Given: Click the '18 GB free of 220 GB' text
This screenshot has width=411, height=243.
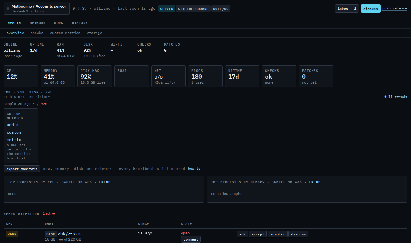Looking at the screenshot, I should click(x=63, y=239).
